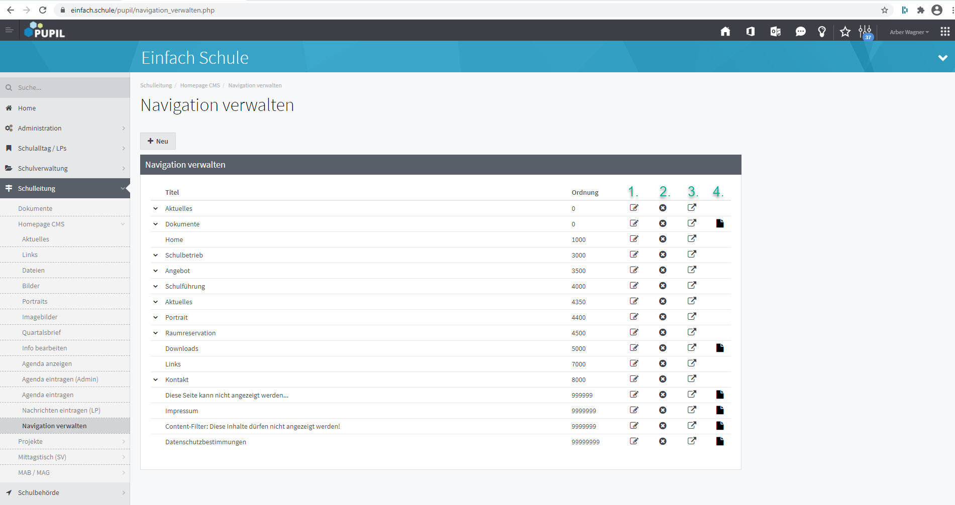This screenshot has width=955, height=505.
Task: Expand Schulalltag / LPs in sidebar
Action: (x=65, y=148)
